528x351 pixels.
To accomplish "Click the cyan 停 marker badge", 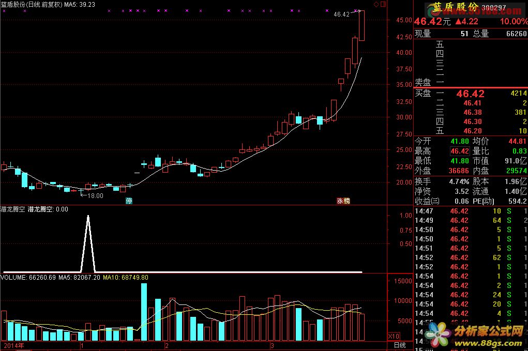I will (129, 201).
